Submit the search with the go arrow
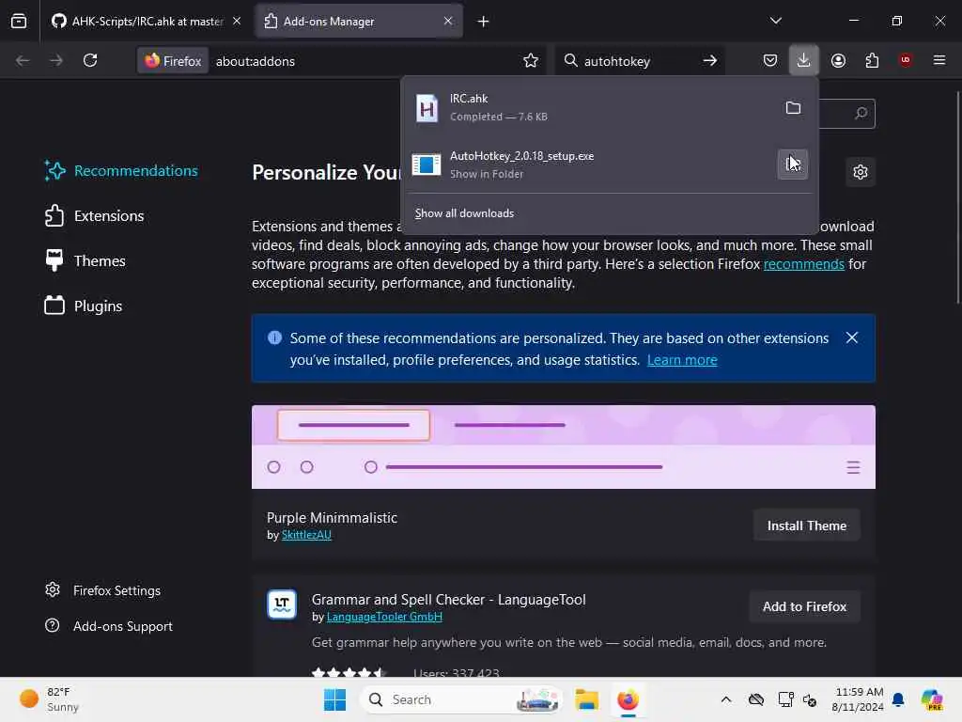 (710, 61)
